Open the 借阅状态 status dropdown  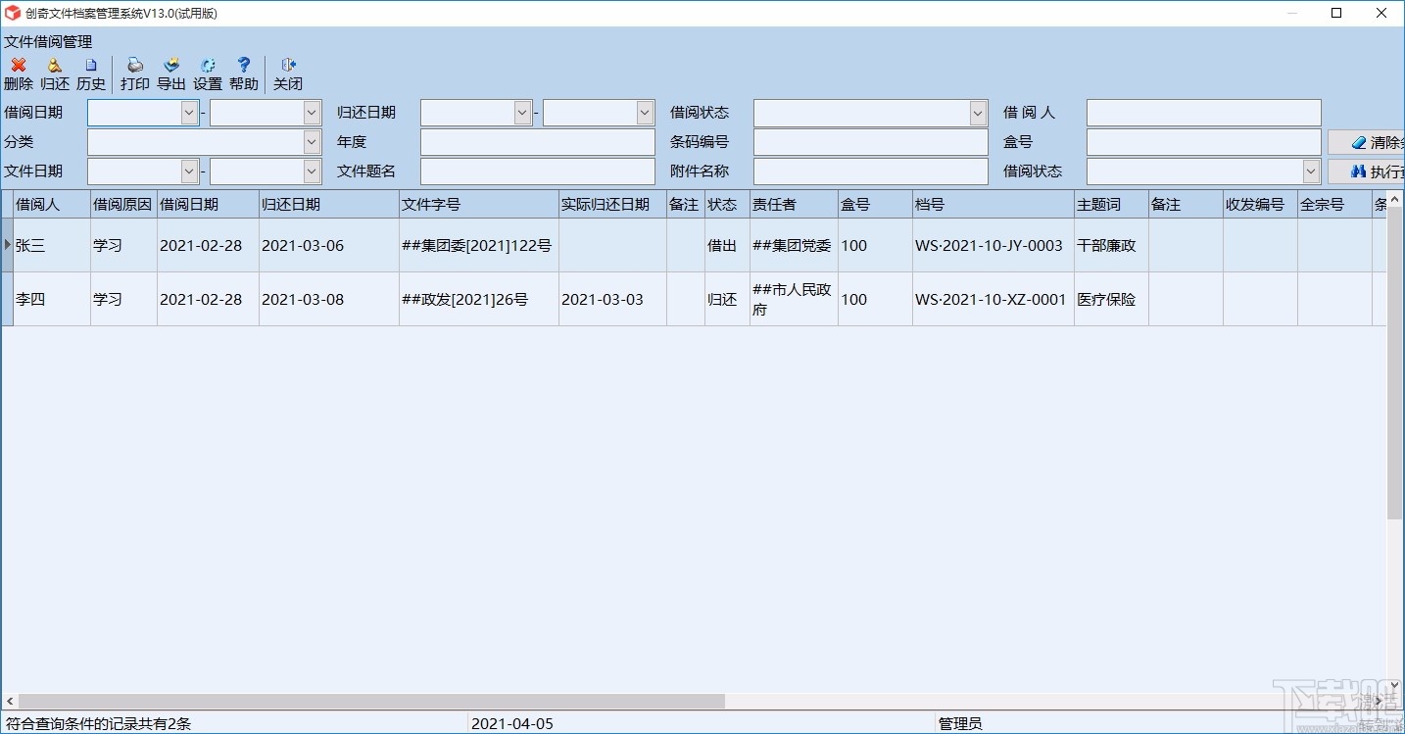click(979, 112)
